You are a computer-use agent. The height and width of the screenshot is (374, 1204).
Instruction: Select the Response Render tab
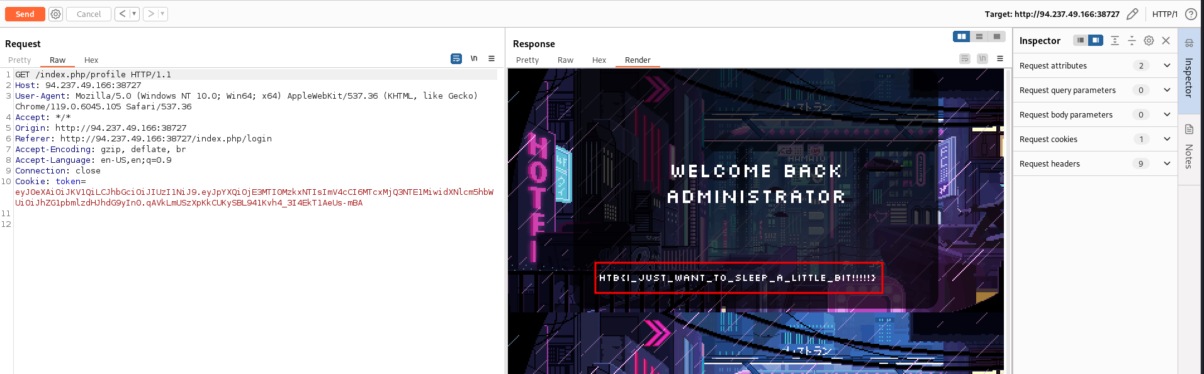coord(638,60)
